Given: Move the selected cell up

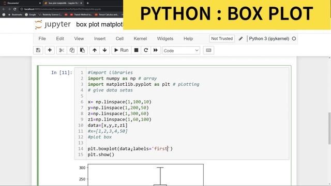Looking at the screenshot, I should [95, 50].
